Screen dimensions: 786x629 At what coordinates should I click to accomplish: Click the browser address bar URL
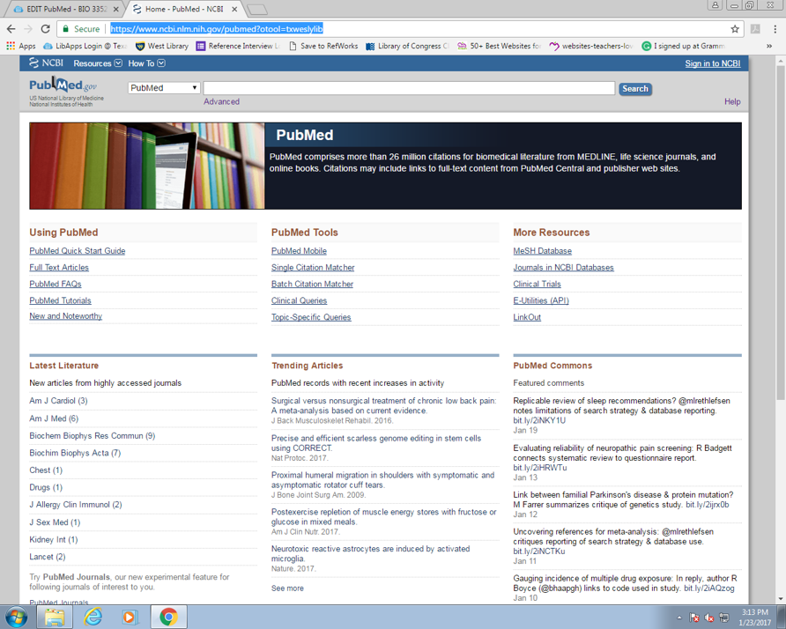(x=217, y=28)
